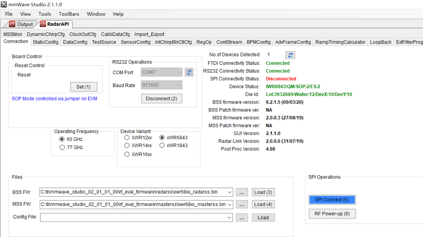This screenshot has height=237, width=423.
Task: Click the RF Power-up (6) button
Action: coord(332,214)
